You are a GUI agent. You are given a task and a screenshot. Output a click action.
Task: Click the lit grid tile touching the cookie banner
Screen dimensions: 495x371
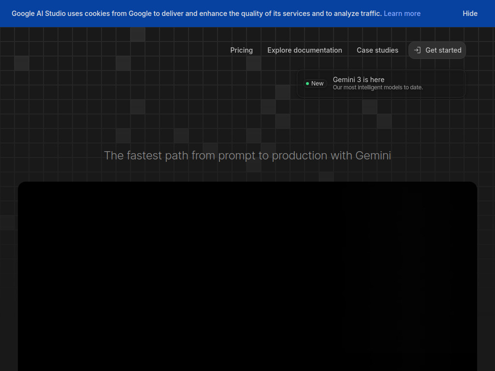click(x=138, y=34)
